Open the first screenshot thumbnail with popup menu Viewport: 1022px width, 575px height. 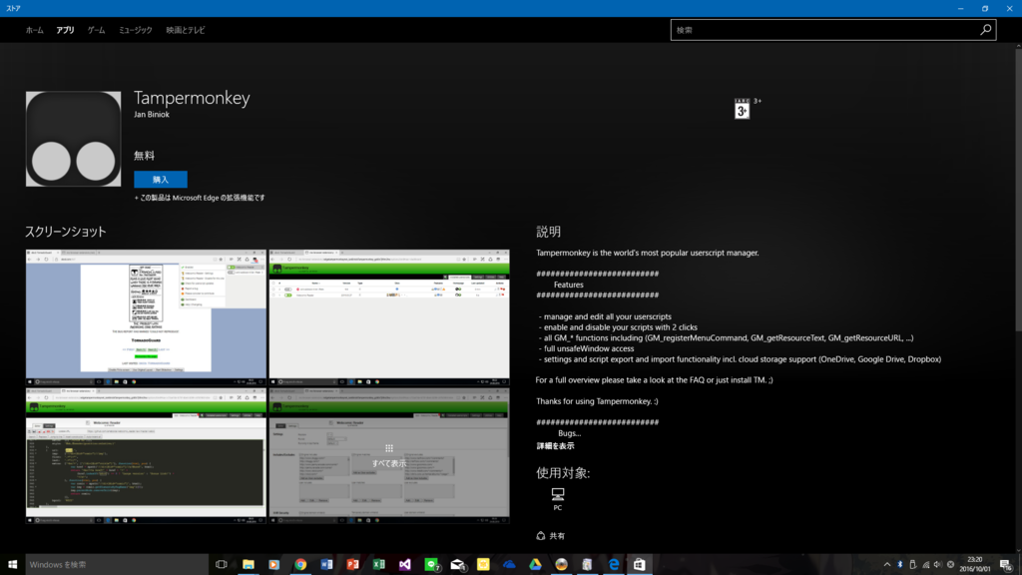point(146,316)
